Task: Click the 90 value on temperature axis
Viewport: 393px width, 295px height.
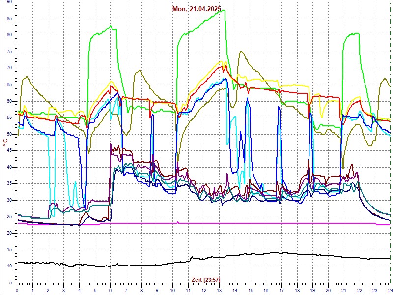Action: click(9, 2)
